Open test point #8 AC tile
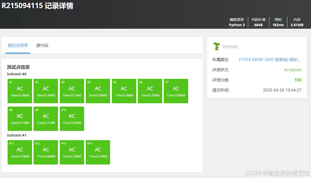 pyautogui.click(x=20, y=119)
